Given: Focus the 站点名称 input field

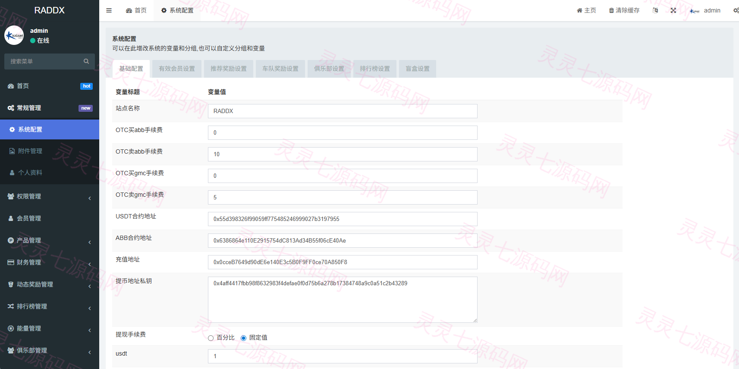Looking at the screenshot, I should [343, 111].
